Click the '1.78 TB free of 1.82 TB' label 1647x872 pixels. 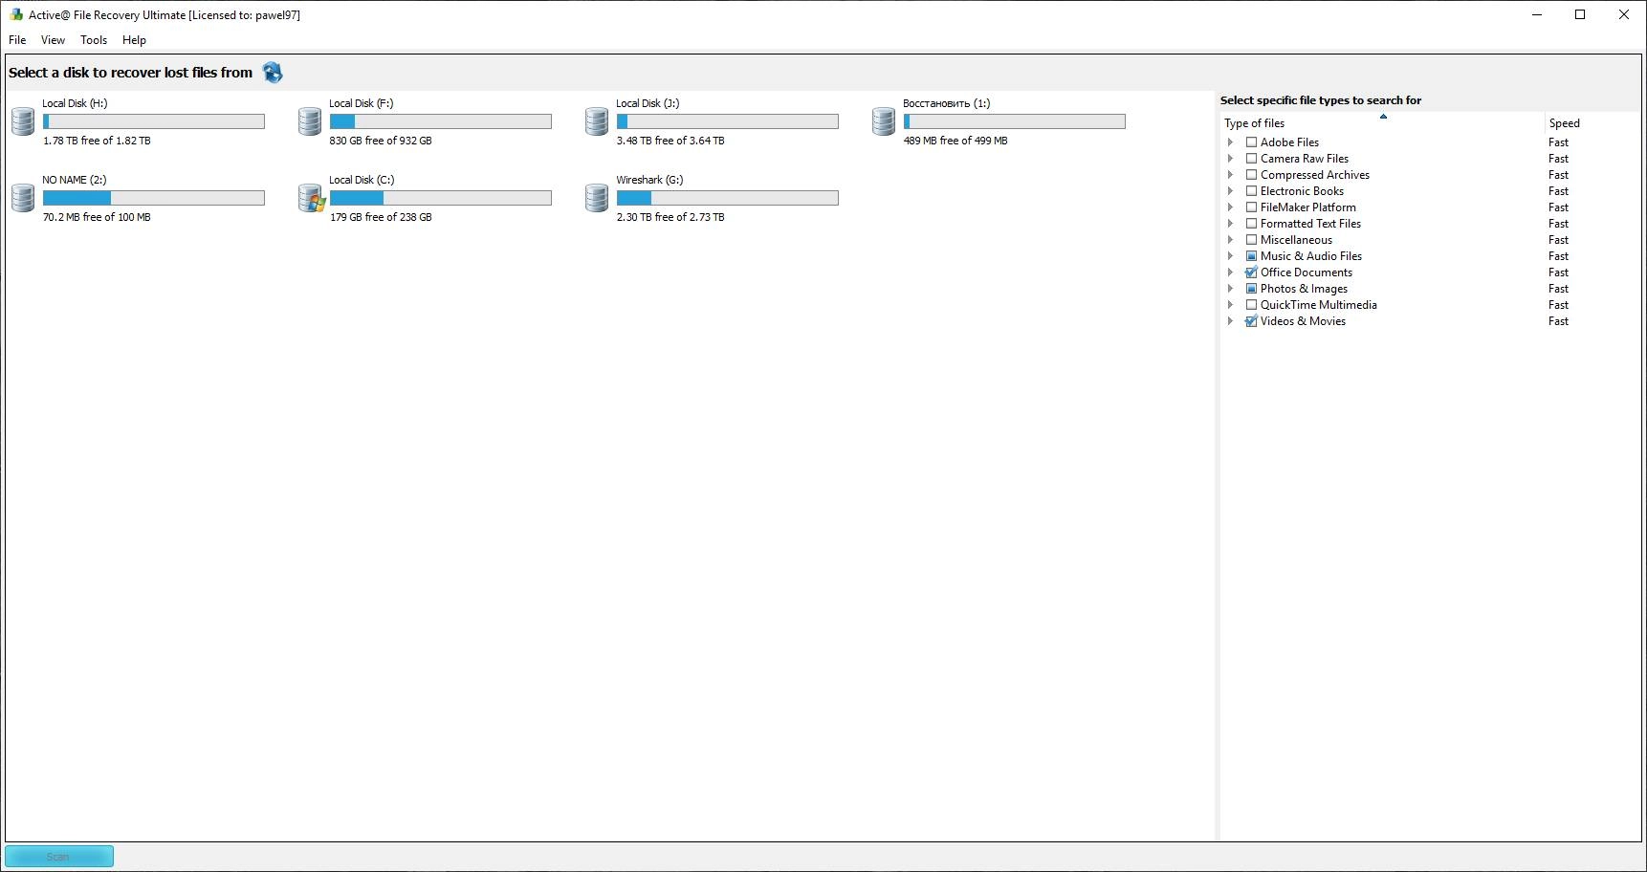coord(97,141)
